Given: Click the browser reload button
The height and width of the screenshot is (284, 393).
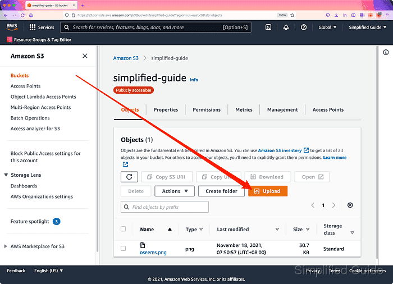Looking at the screenshot, I should click(x=22, y=15).
